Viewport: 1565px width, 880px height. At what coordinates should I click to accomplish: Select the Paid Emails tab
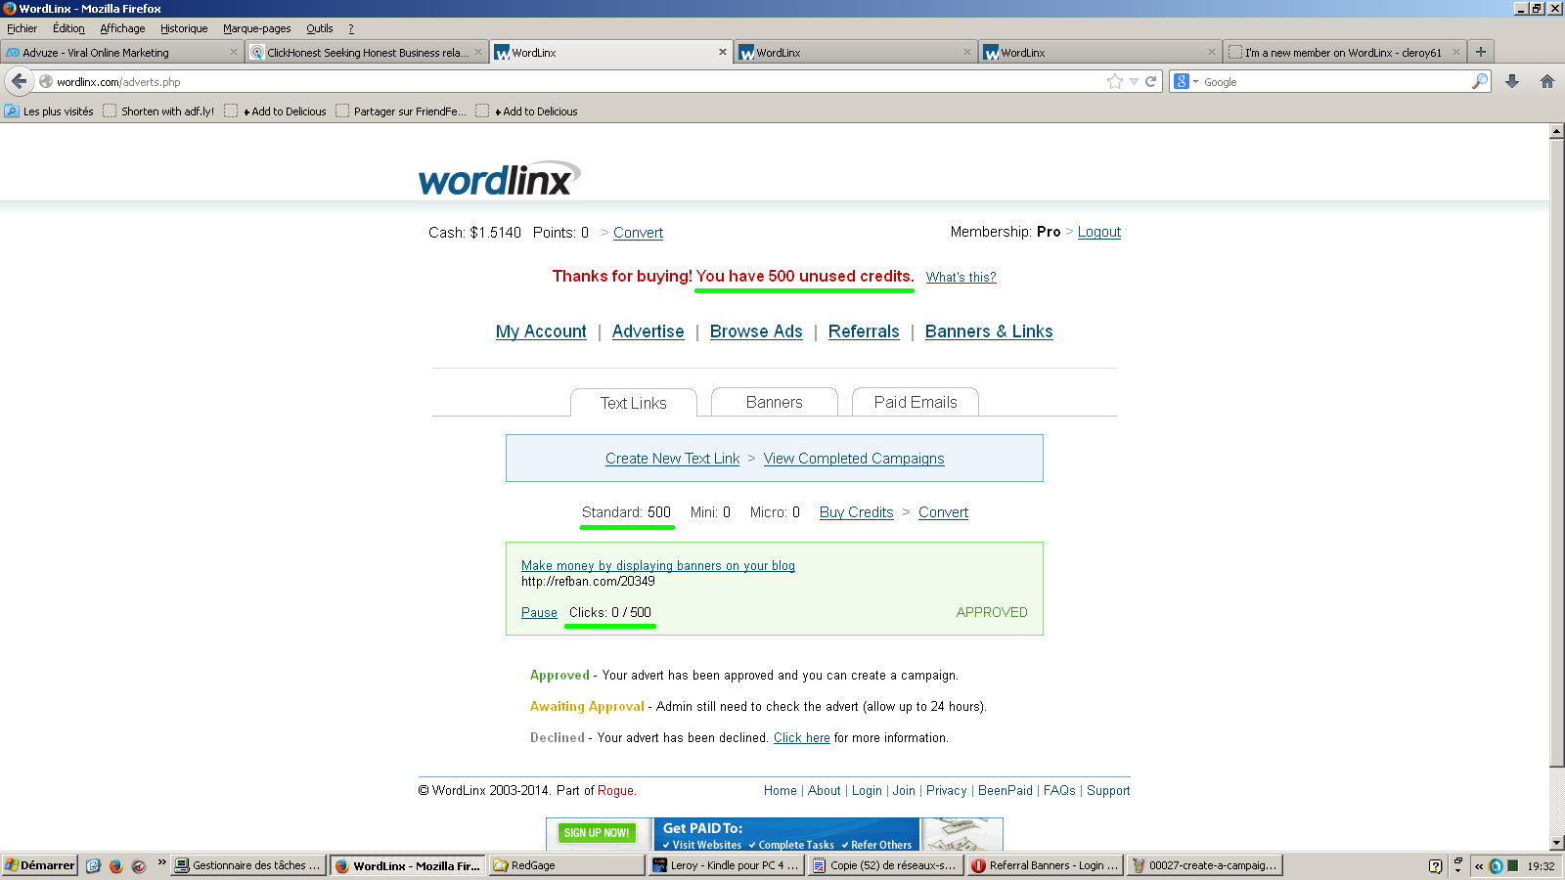pyautogui.click(x=916, y=402)
